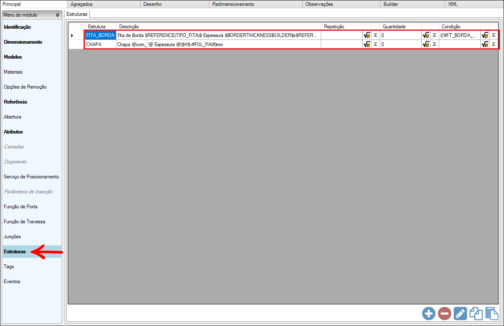Open Quantidade formula editor for CHAPA row
This screenshot has width=504, height=326.
(426, 44)
